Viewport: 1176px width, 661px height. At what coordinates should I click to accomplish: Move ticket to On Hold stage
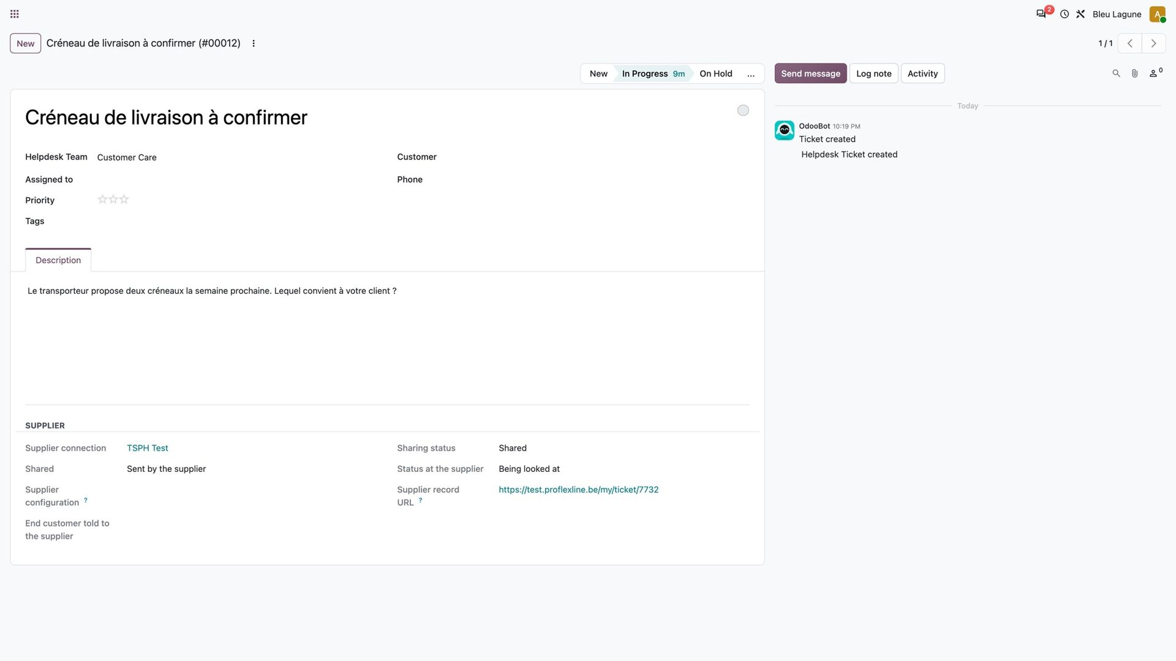click(715, 73)
